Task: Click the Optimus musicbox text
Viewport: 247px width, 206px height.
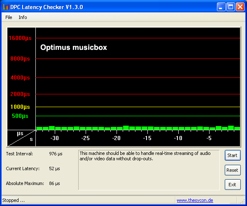Action: pyautogui.click(x=74, y=47)
